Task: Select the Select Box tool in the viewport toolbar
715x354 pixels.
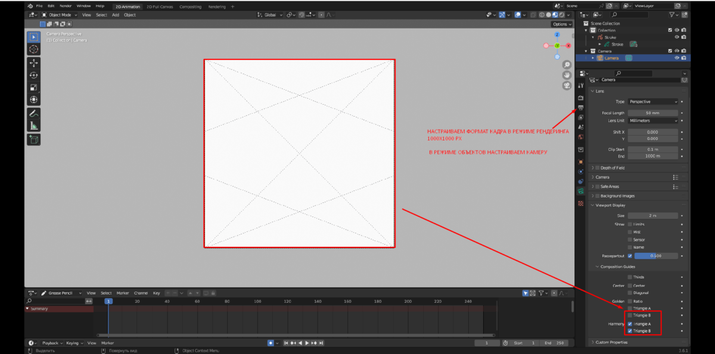Action: click(33, 37)
